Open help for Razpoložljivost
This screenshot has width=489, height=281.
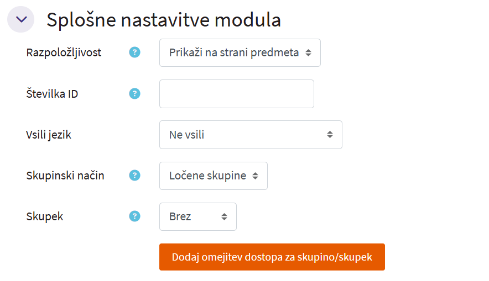134,52
